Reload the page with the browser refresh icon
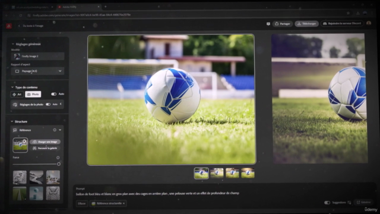This screenshot has width=380, height=214. [21, 15]
